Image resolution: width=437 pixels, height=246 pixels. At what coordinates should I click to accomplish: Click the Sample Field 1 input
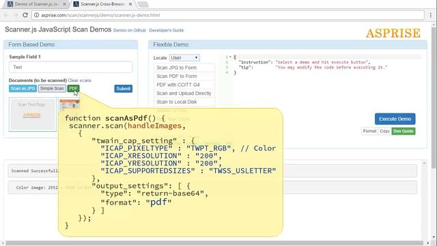(x=70, y=67)
